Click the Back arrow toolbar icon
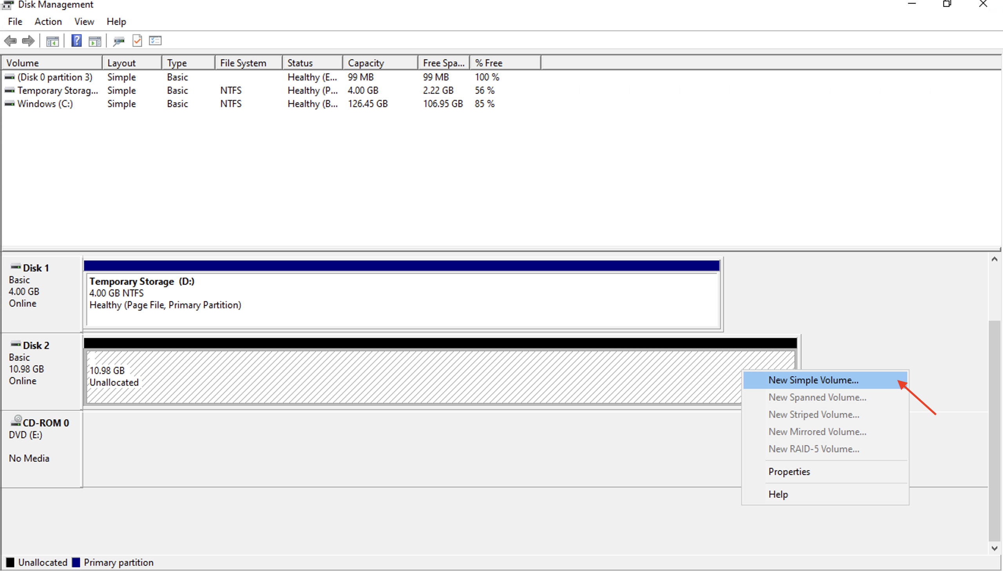Viewport: 1003px width, 571px height. click(x=10, y=41)
